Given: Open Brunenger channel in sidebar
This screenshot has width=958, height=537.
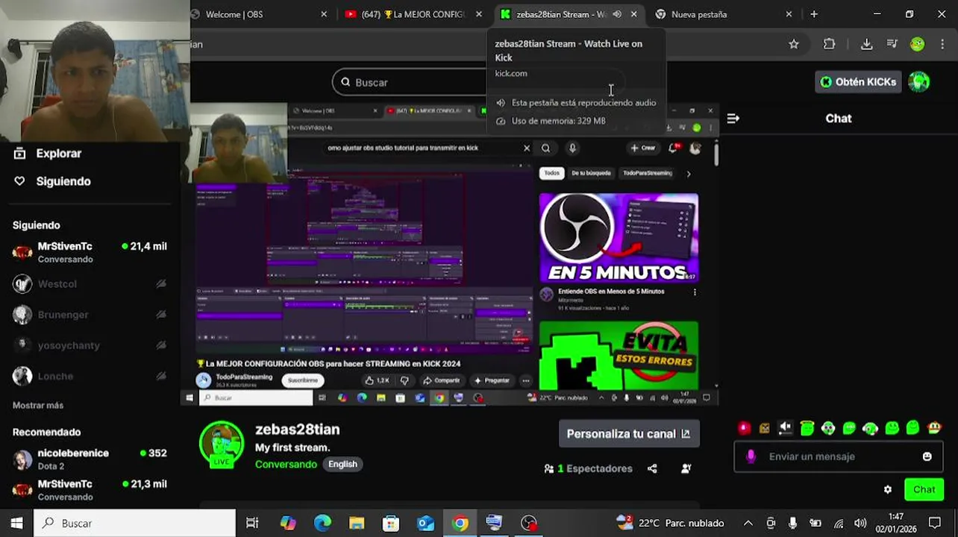Looking at the screenshot, I should pos(90,315).
